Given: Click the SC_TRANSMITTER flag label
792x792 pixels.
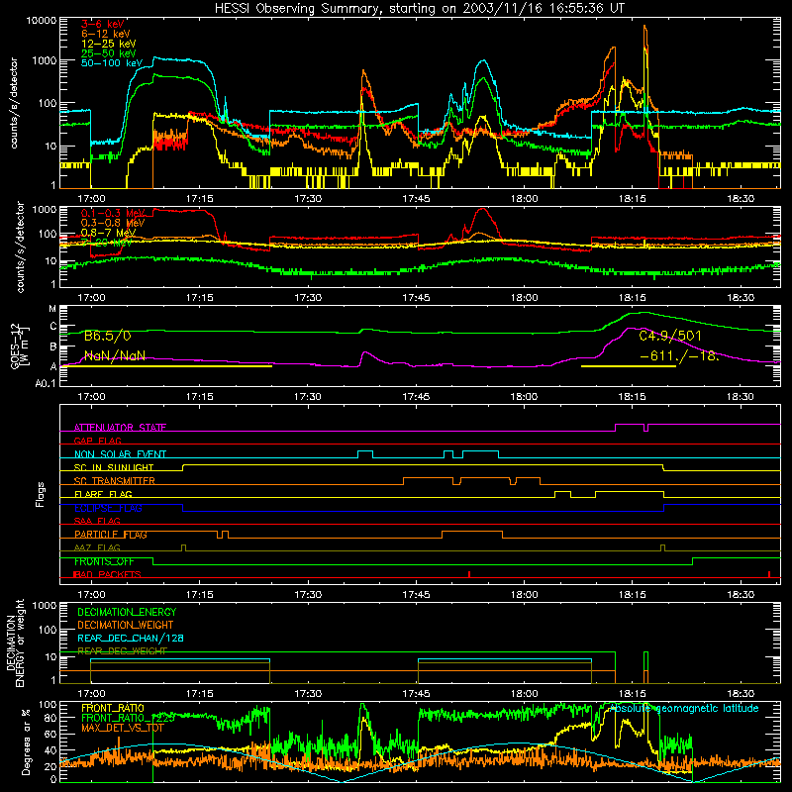Looking at the screenshot, I should tap(114, 481).
